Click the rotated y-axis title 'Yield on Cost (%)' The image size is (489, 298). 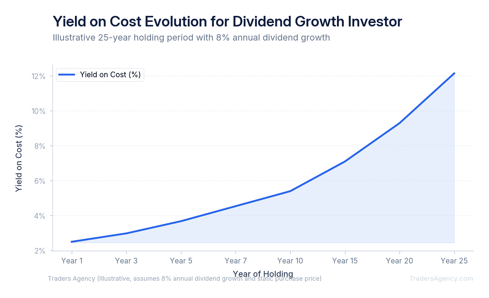click(x=19, y=158)
